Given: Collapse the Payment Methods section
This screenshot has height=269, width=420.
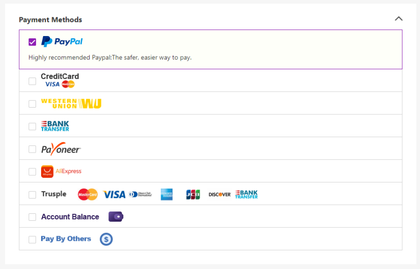Looking at the screenshot, I should [x=399, y=19].
